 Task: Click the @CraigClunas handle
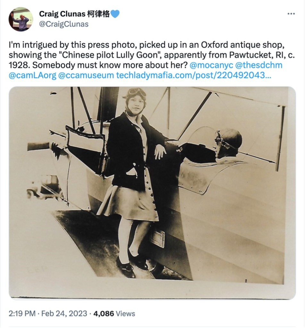(x=63, y=24)
